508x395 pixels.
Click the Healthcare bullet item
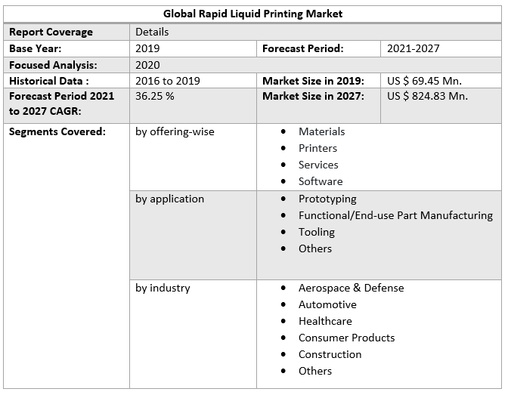point(325,321)
